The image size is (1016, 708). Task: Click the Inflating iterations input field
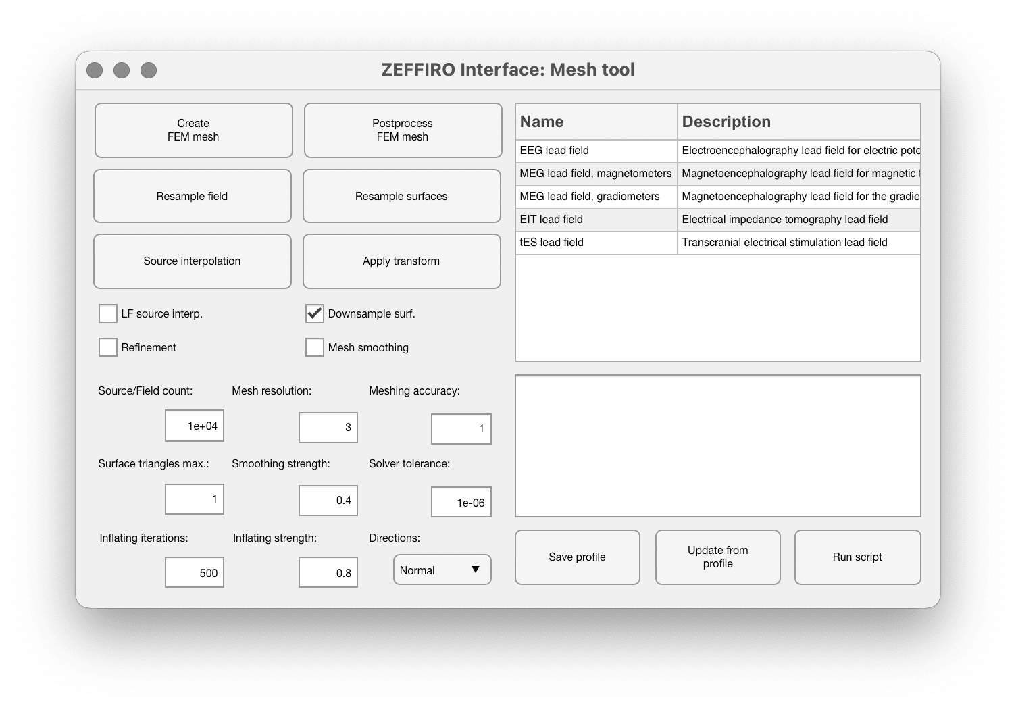[195, 572]
